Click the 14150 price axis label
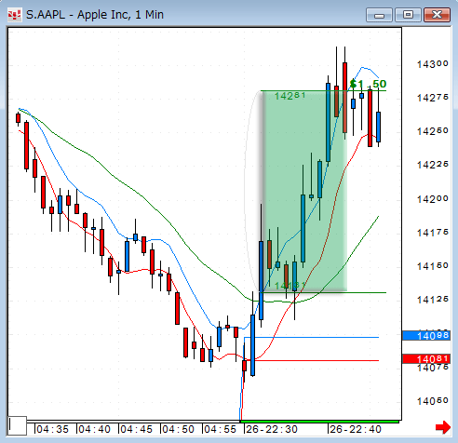The width and height of the screenshot is (458, 443). pyautogui.click(x=433, y=266)
